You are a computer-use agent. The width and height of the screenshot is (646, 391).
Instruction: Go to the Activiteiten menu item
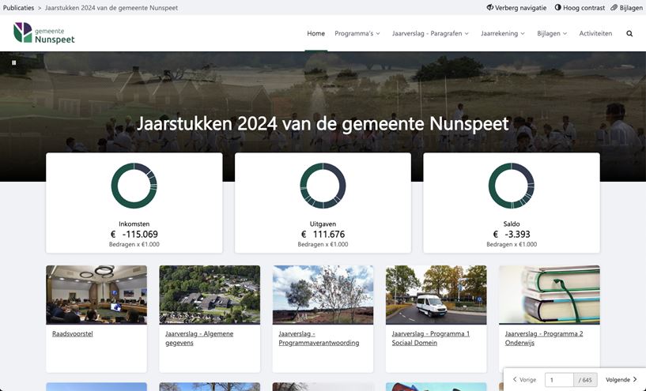coord(595,34)
